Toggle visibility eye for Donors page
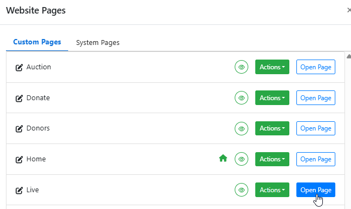Image resolution: width=351 pixels, height=209 pixels. tap(241, 128)
